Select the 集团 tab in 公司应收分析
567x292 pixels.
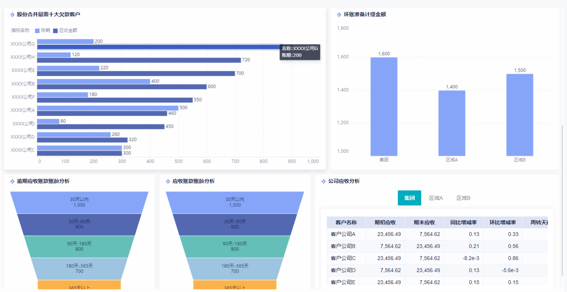pyautogui.click(x=409, y=198)
